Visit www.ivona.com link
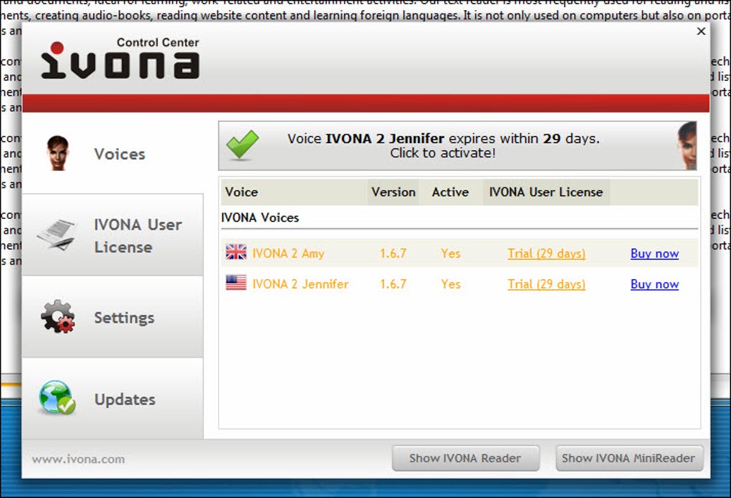This screenshot has height=498, width=731. point(78,459)
